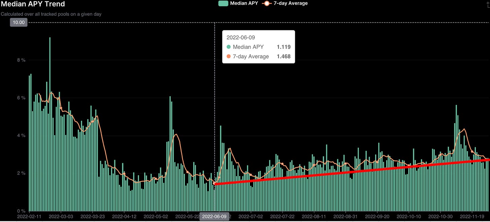Click the area zoom icon in top-right corner
490x222 pixels.
point(488,3)
